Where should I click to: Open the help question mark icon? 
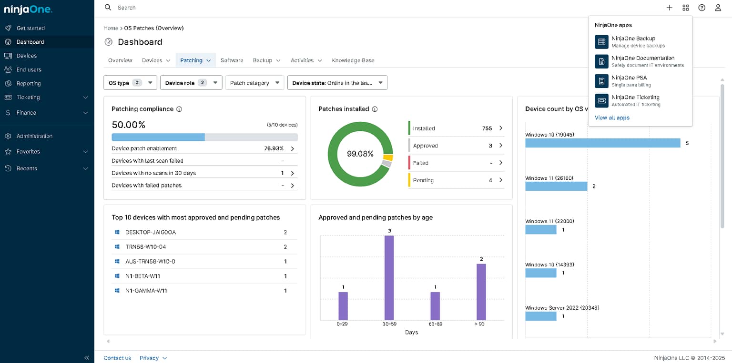702,8
